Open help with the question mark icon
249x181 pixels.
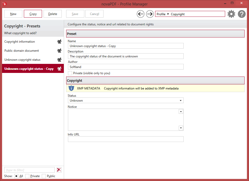(242, 14)
